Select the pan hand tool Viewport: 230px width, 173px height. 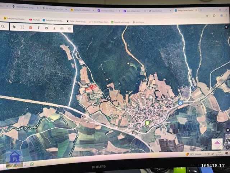click(x=14, y=27)
